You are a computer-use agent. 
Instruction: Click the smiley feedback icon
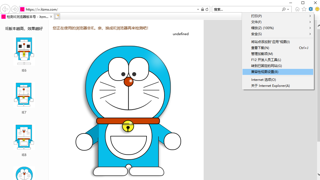click(x=317, y=9)
